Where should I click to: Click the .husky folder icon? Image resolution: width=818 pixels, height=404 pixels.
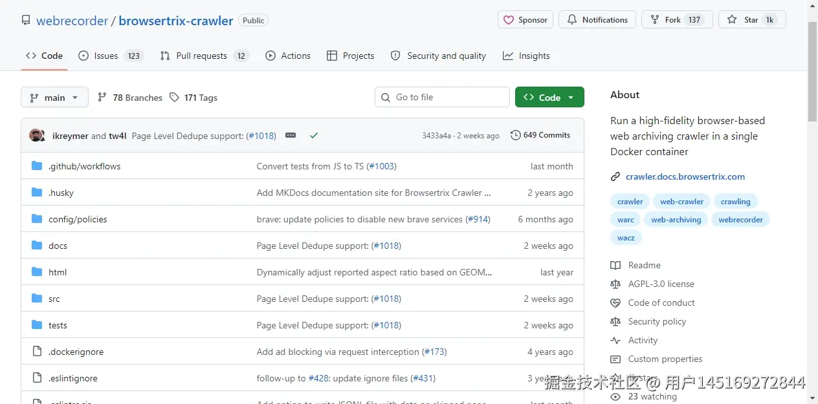[37, 193]
